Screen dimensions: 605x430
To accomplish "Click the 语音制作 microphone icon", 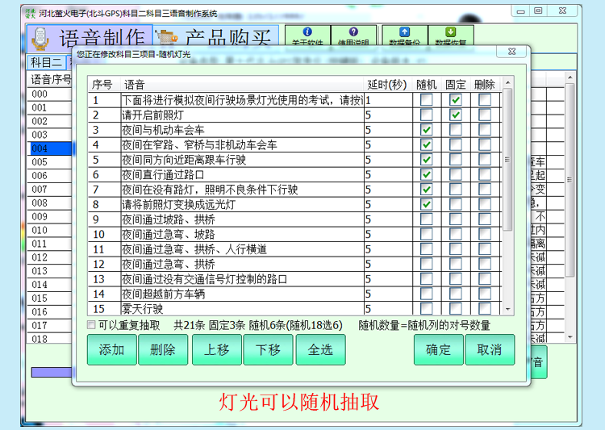I will [40, 38].
